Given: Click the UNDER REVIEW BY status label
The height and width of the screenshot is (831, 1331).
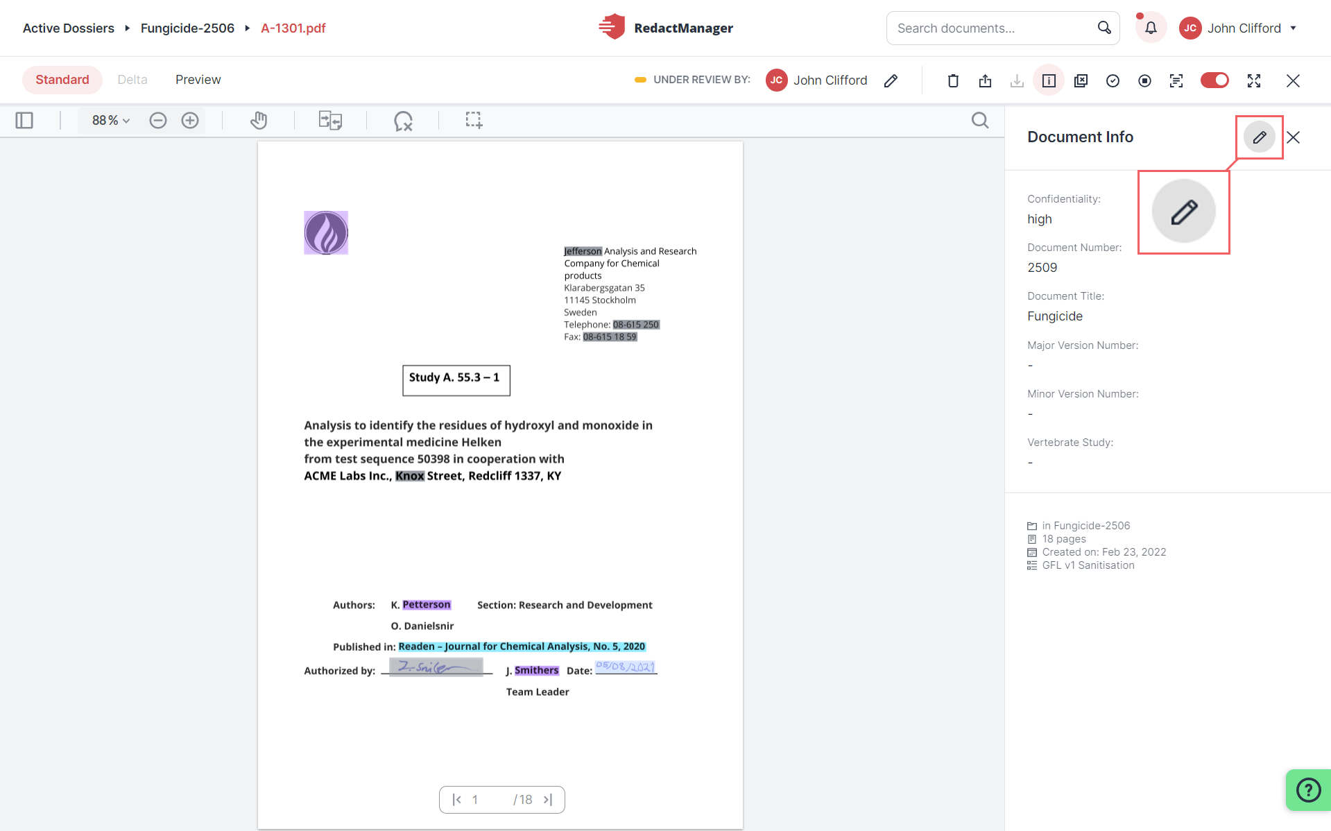Looking at the screenshot, I should (x=702, y=80).
